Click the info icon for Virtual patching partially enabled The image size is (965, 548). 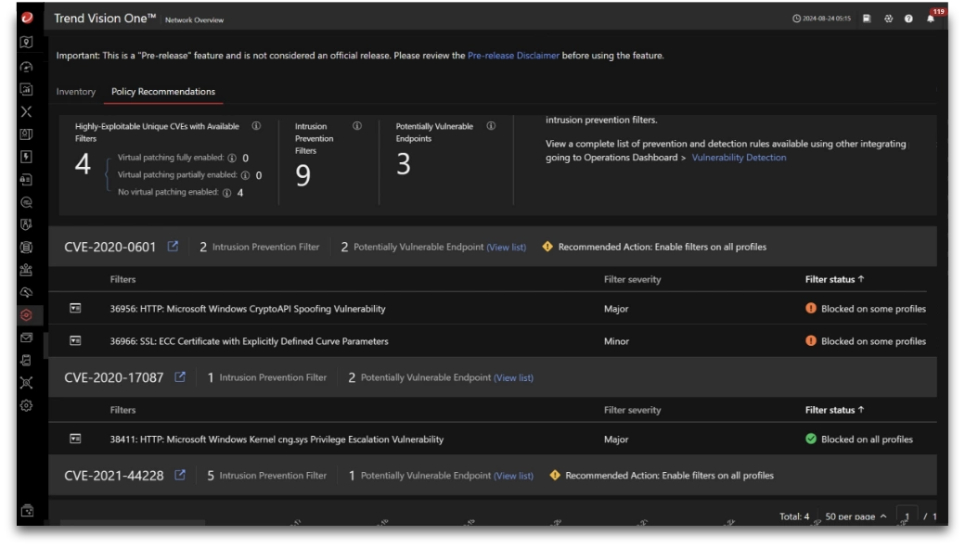tap(246, 175)
